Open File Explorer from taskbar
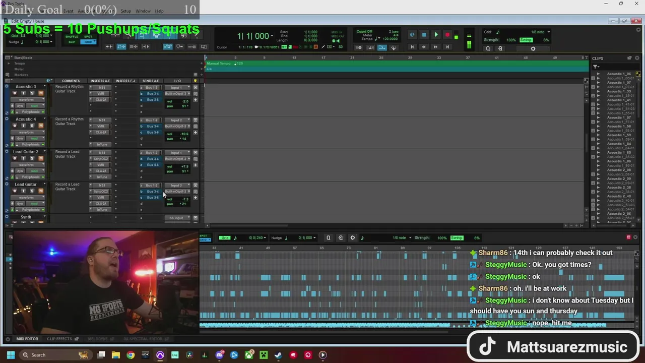The height and width of the screenshot is (363, 645). 116,355
